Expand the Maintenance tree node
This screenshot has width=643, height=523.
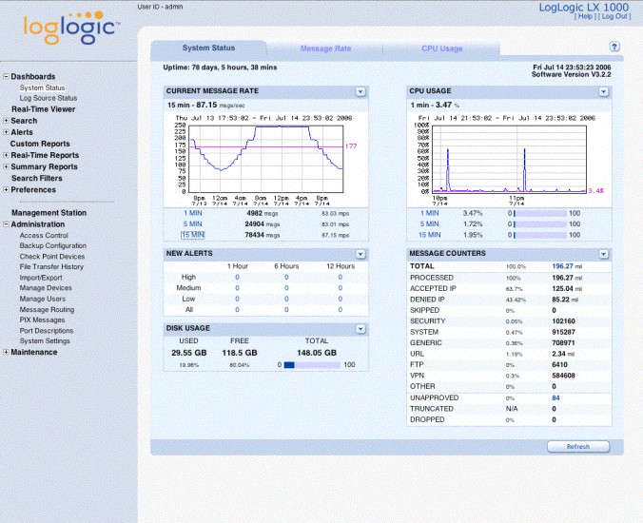click(x=6, y=352)
